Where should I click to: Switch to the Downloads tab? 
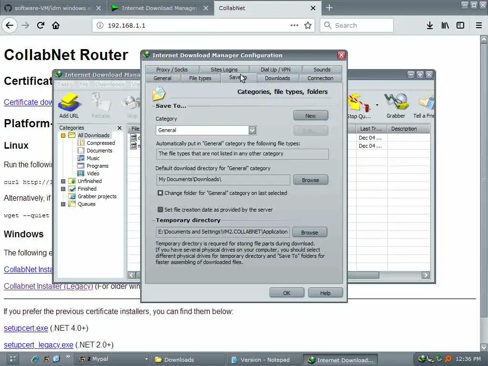tap(277, 78)
